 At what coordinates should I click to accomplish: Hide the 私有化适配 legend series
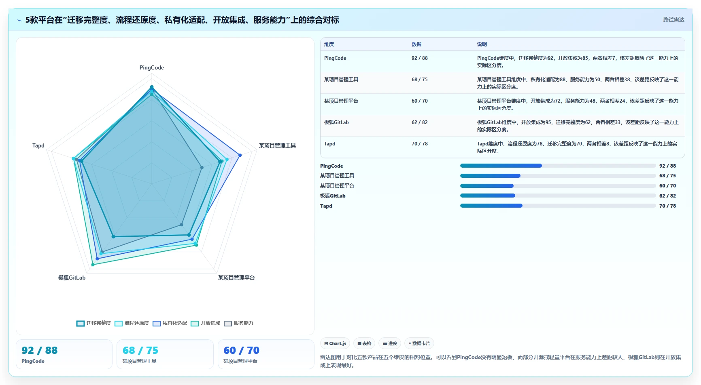click(170, 323)
